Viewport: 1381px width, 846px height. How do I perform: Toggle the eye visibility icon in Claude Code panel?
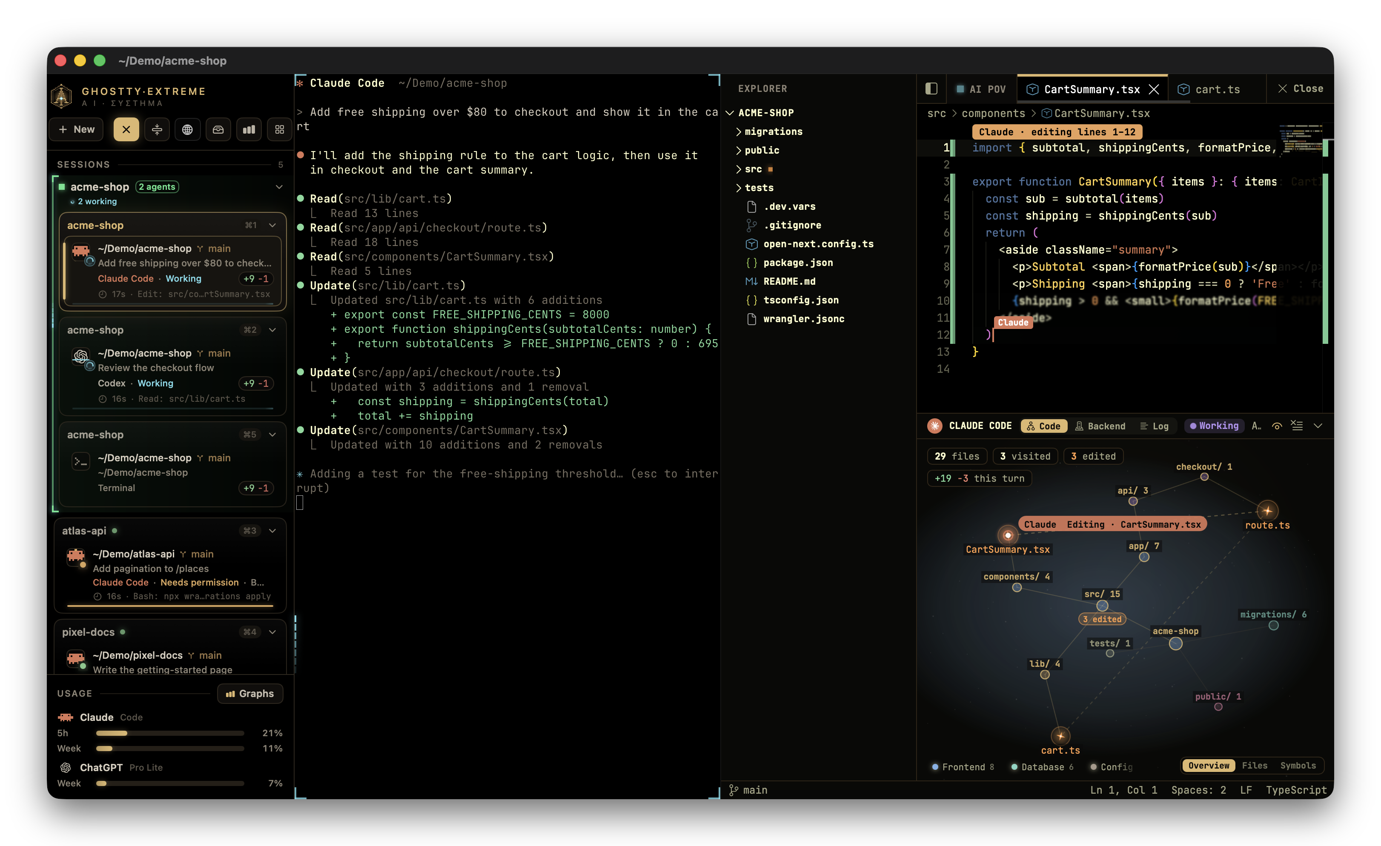click(1277, 426)
